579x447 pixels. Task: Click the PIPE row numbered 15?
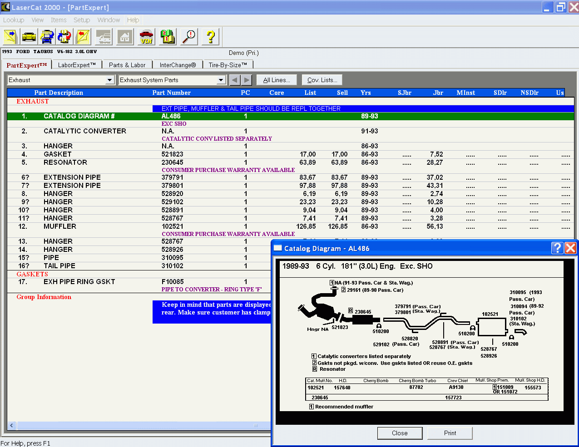(x=139, y=258)
